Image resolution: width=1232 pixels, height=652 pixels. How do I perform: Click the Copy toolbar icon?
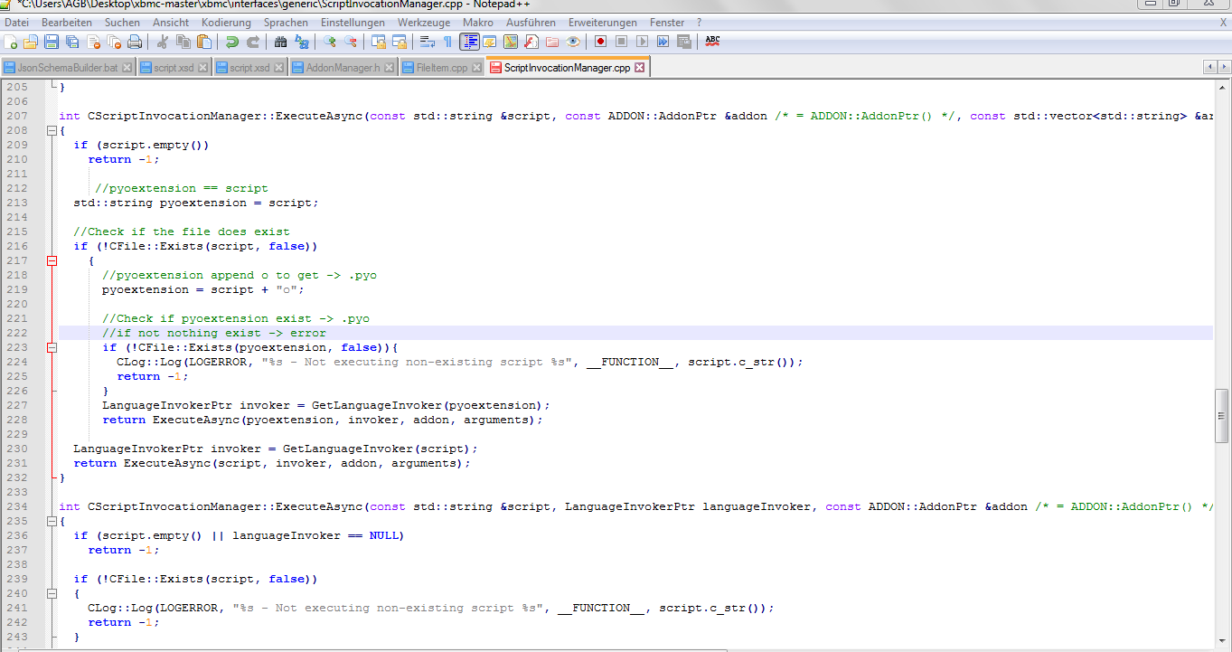tap(183, 42)
